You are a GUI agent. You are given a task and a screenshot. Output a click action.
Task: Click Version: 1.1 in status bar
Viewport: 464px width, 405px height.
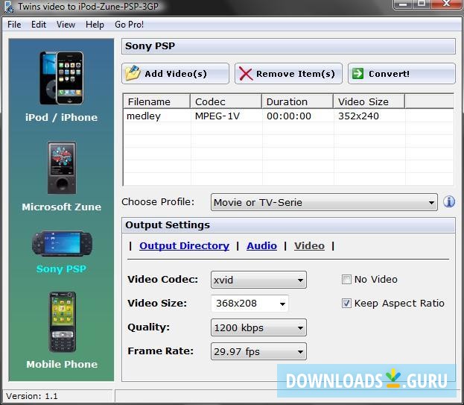click(x=32, y=396)
